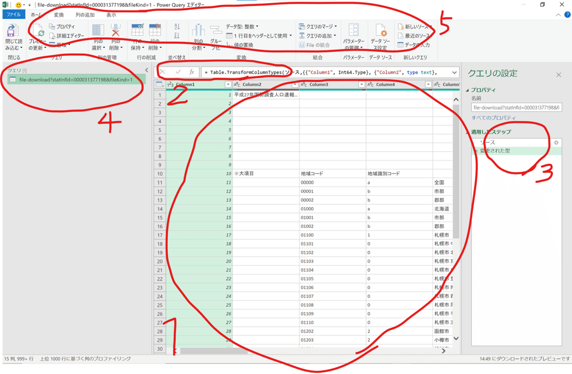Screen dimensions: 572x374
Task: Select the 変更された型 applied step
Action: (516, 151)
